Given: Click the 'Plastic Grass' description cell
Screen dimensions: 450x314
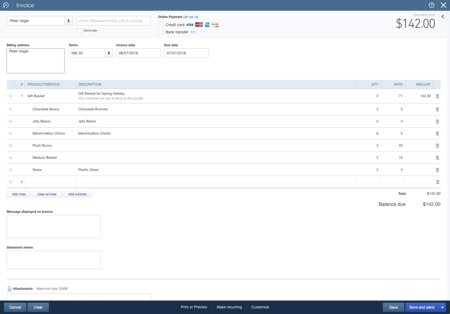Looking at the screenshot, I should pos(88,170).
